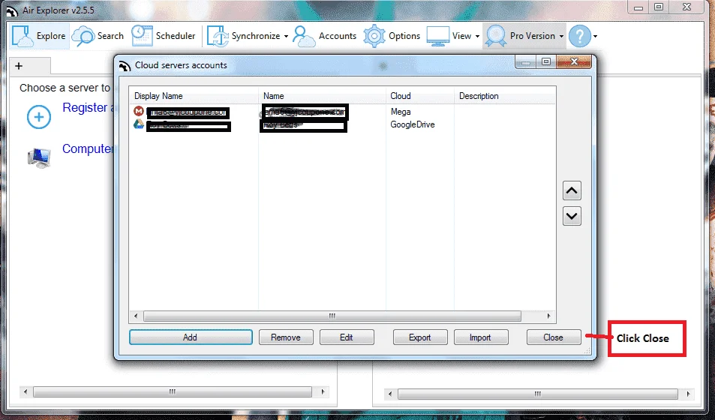This screenshot has width=715, height=420.
Task: Sort by the Cloud column header
Action: (x=420, y=96)
